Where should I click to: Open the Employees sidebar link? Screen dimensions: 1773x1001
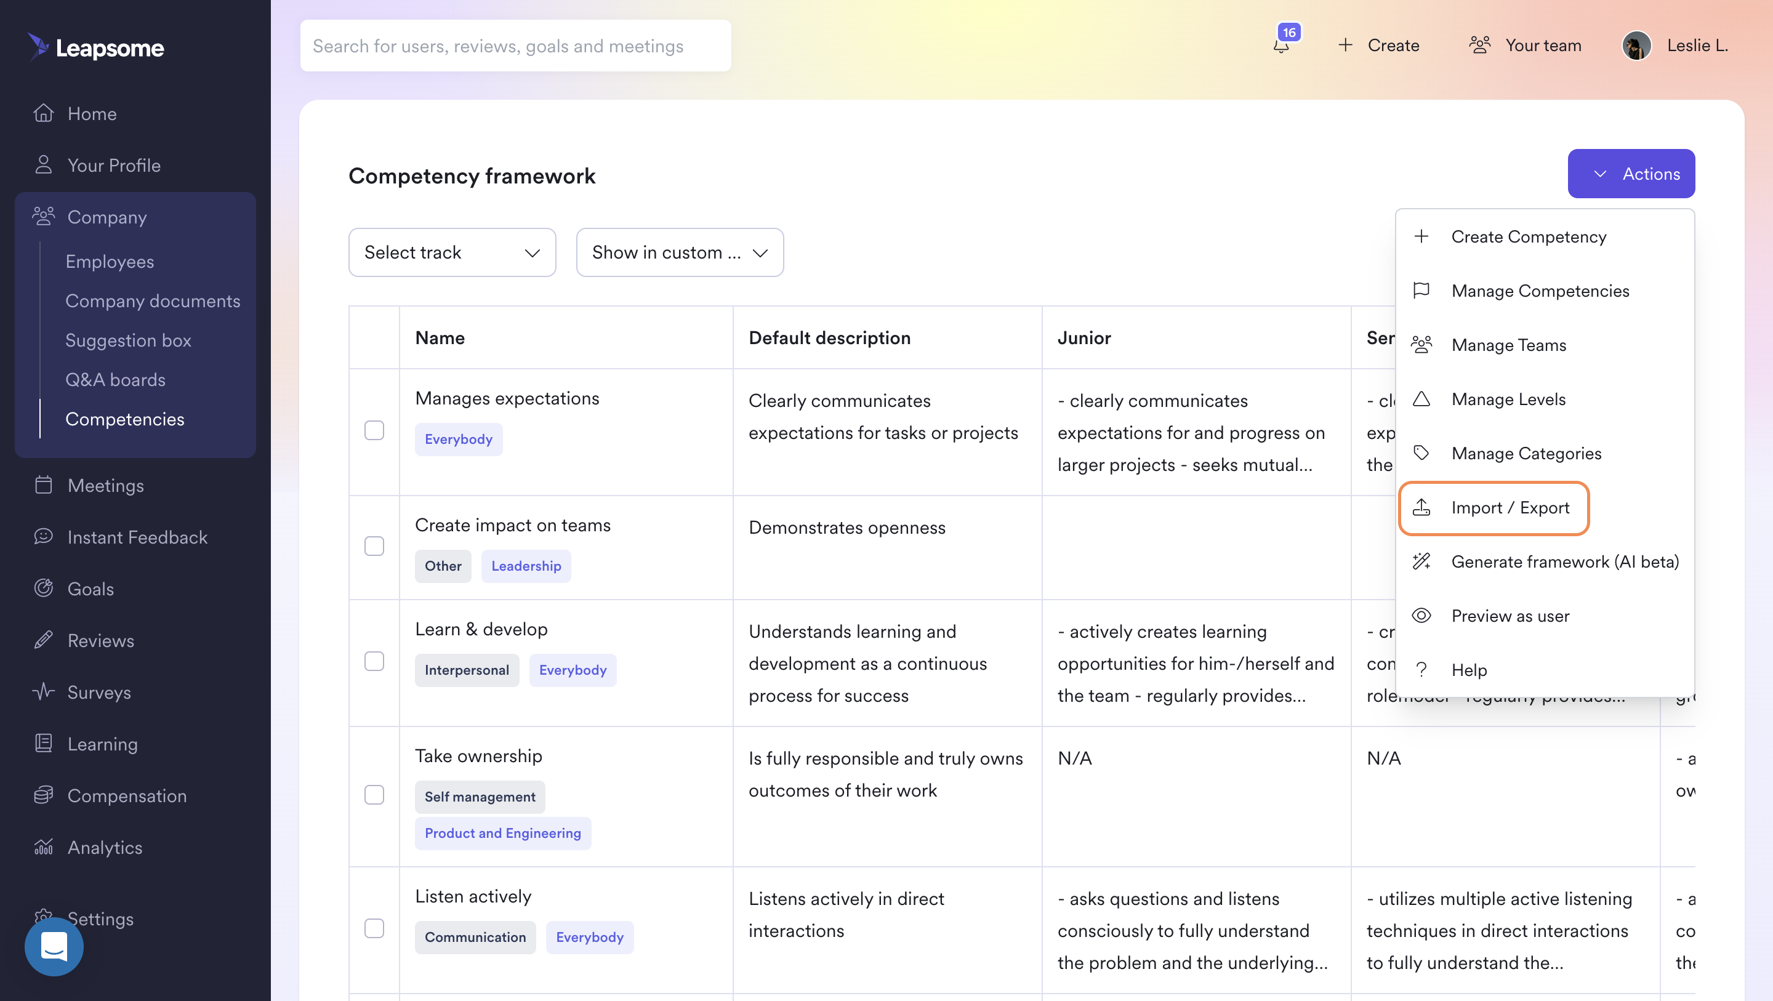pyautogui.click(x=110, y=262)
